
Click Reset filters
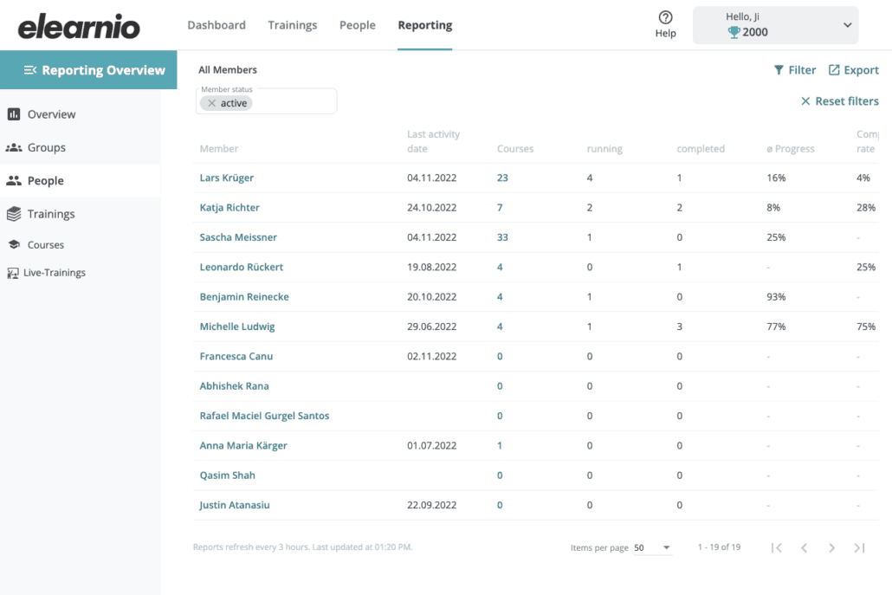(838, 100)
